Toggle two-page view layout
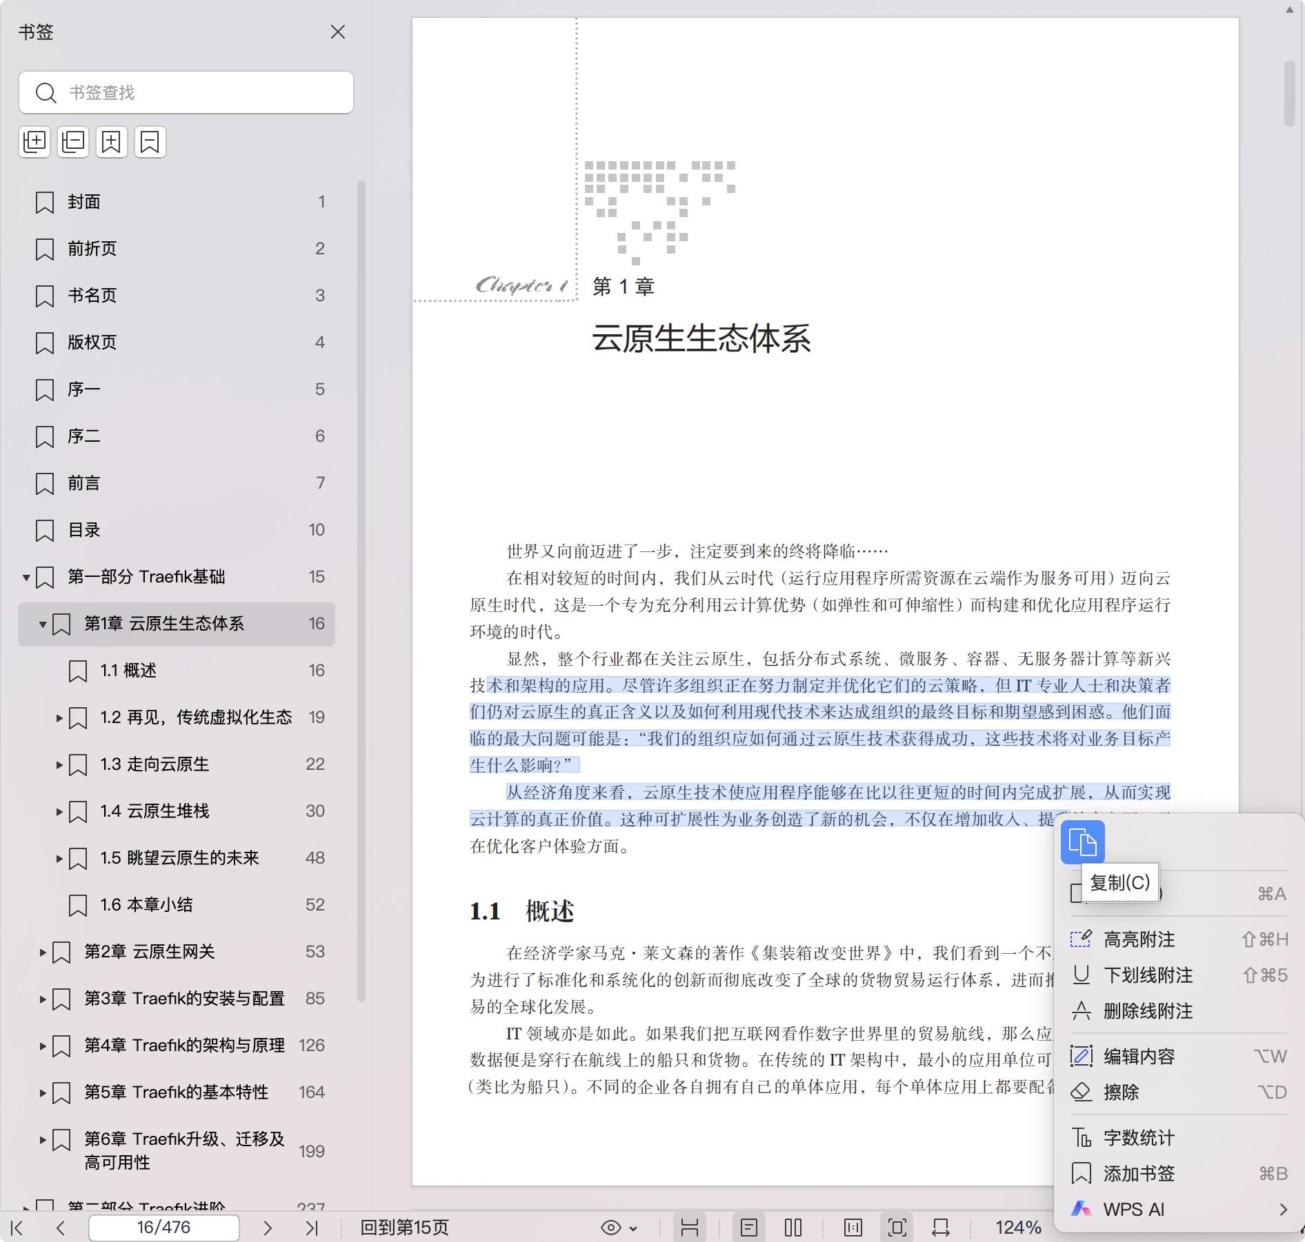The image size is (1305, 1242). (x=793, y=1228)
